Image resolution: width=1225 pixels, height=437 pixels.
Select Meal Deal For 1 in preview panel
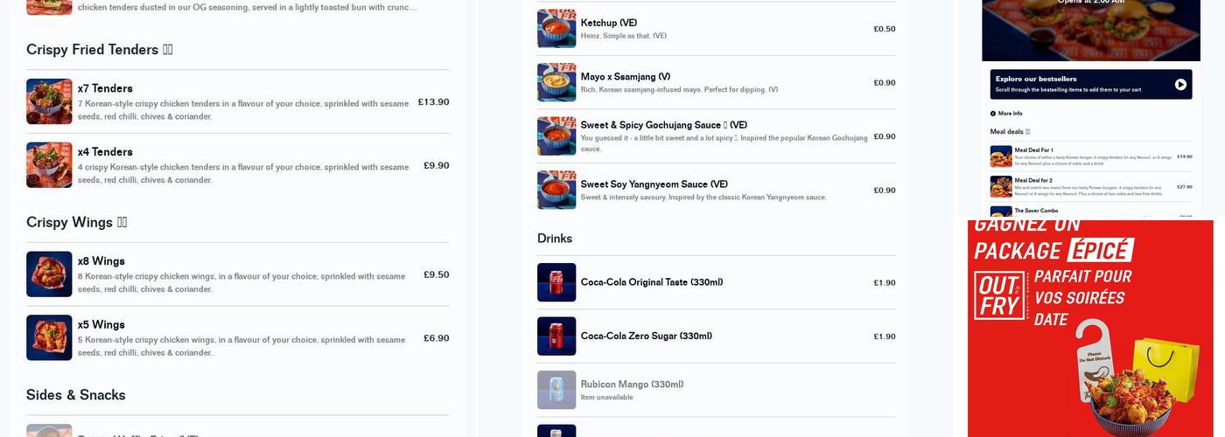[1033, 150]
